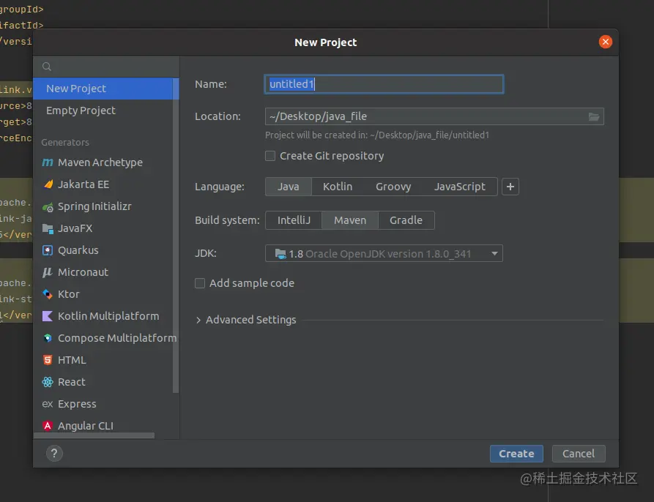Click the sidebar vertical scrollbar
The width and height of the screenshot is (654, 502).
(x=176, y=236)
